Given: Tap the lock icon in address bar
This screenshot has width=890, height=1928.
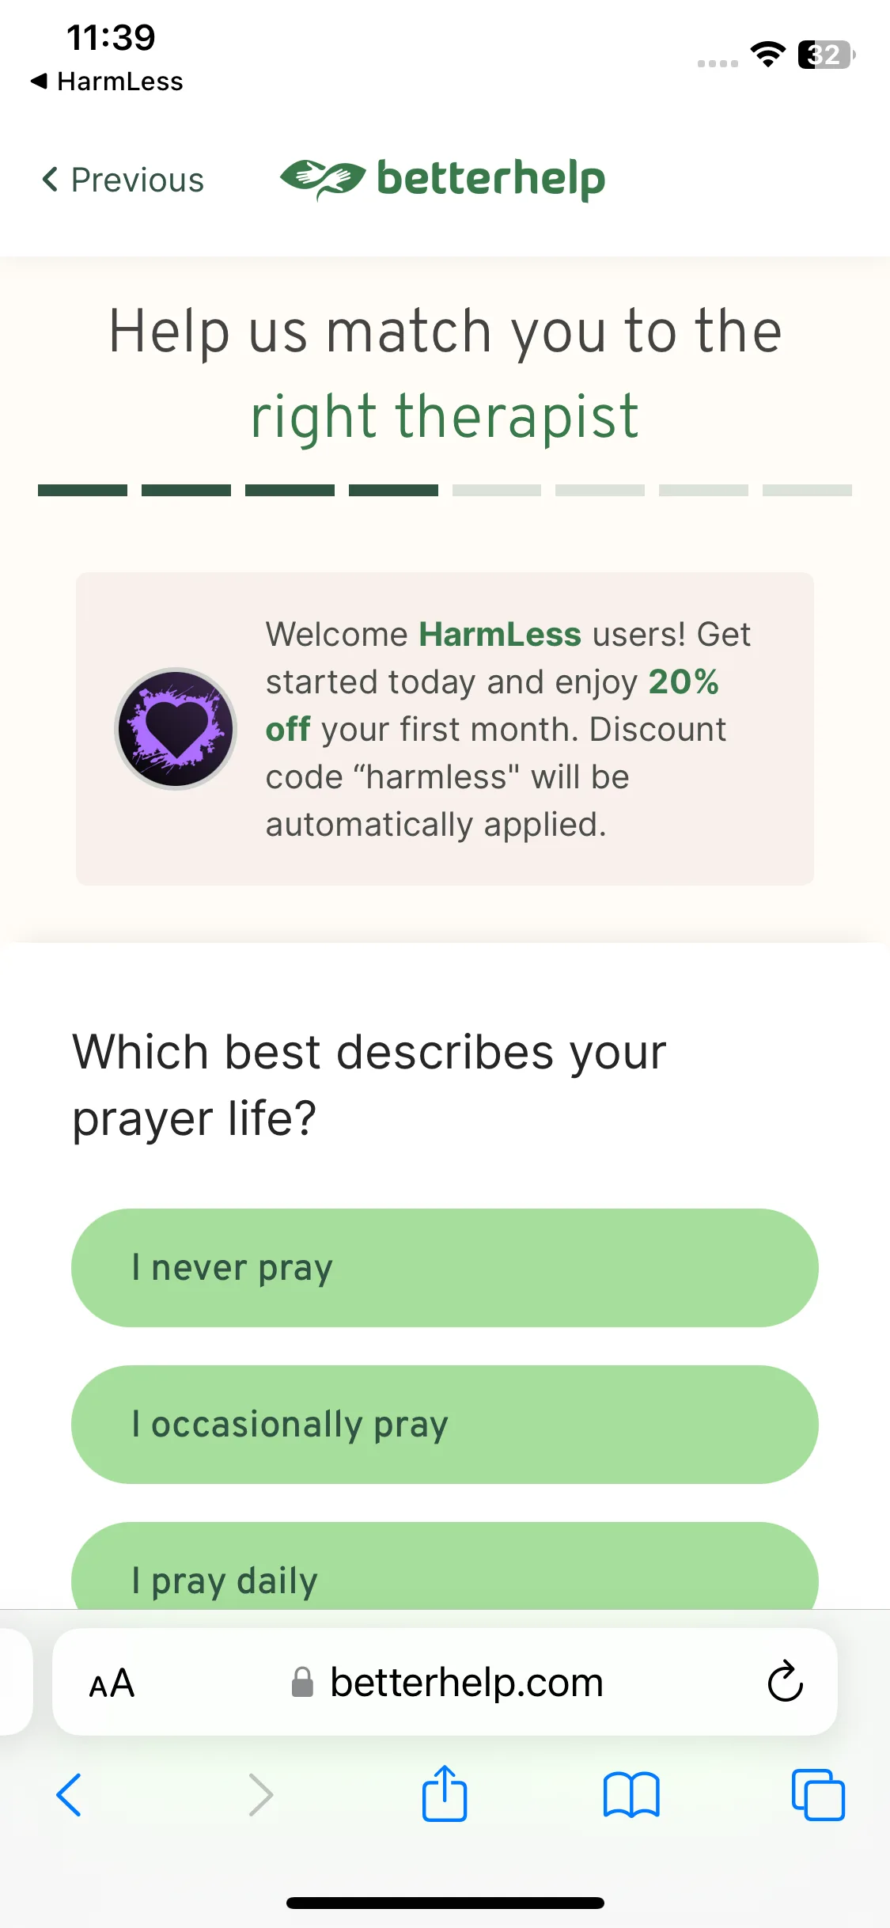Looking at the screenshot, I should (x=302, y=1682).
